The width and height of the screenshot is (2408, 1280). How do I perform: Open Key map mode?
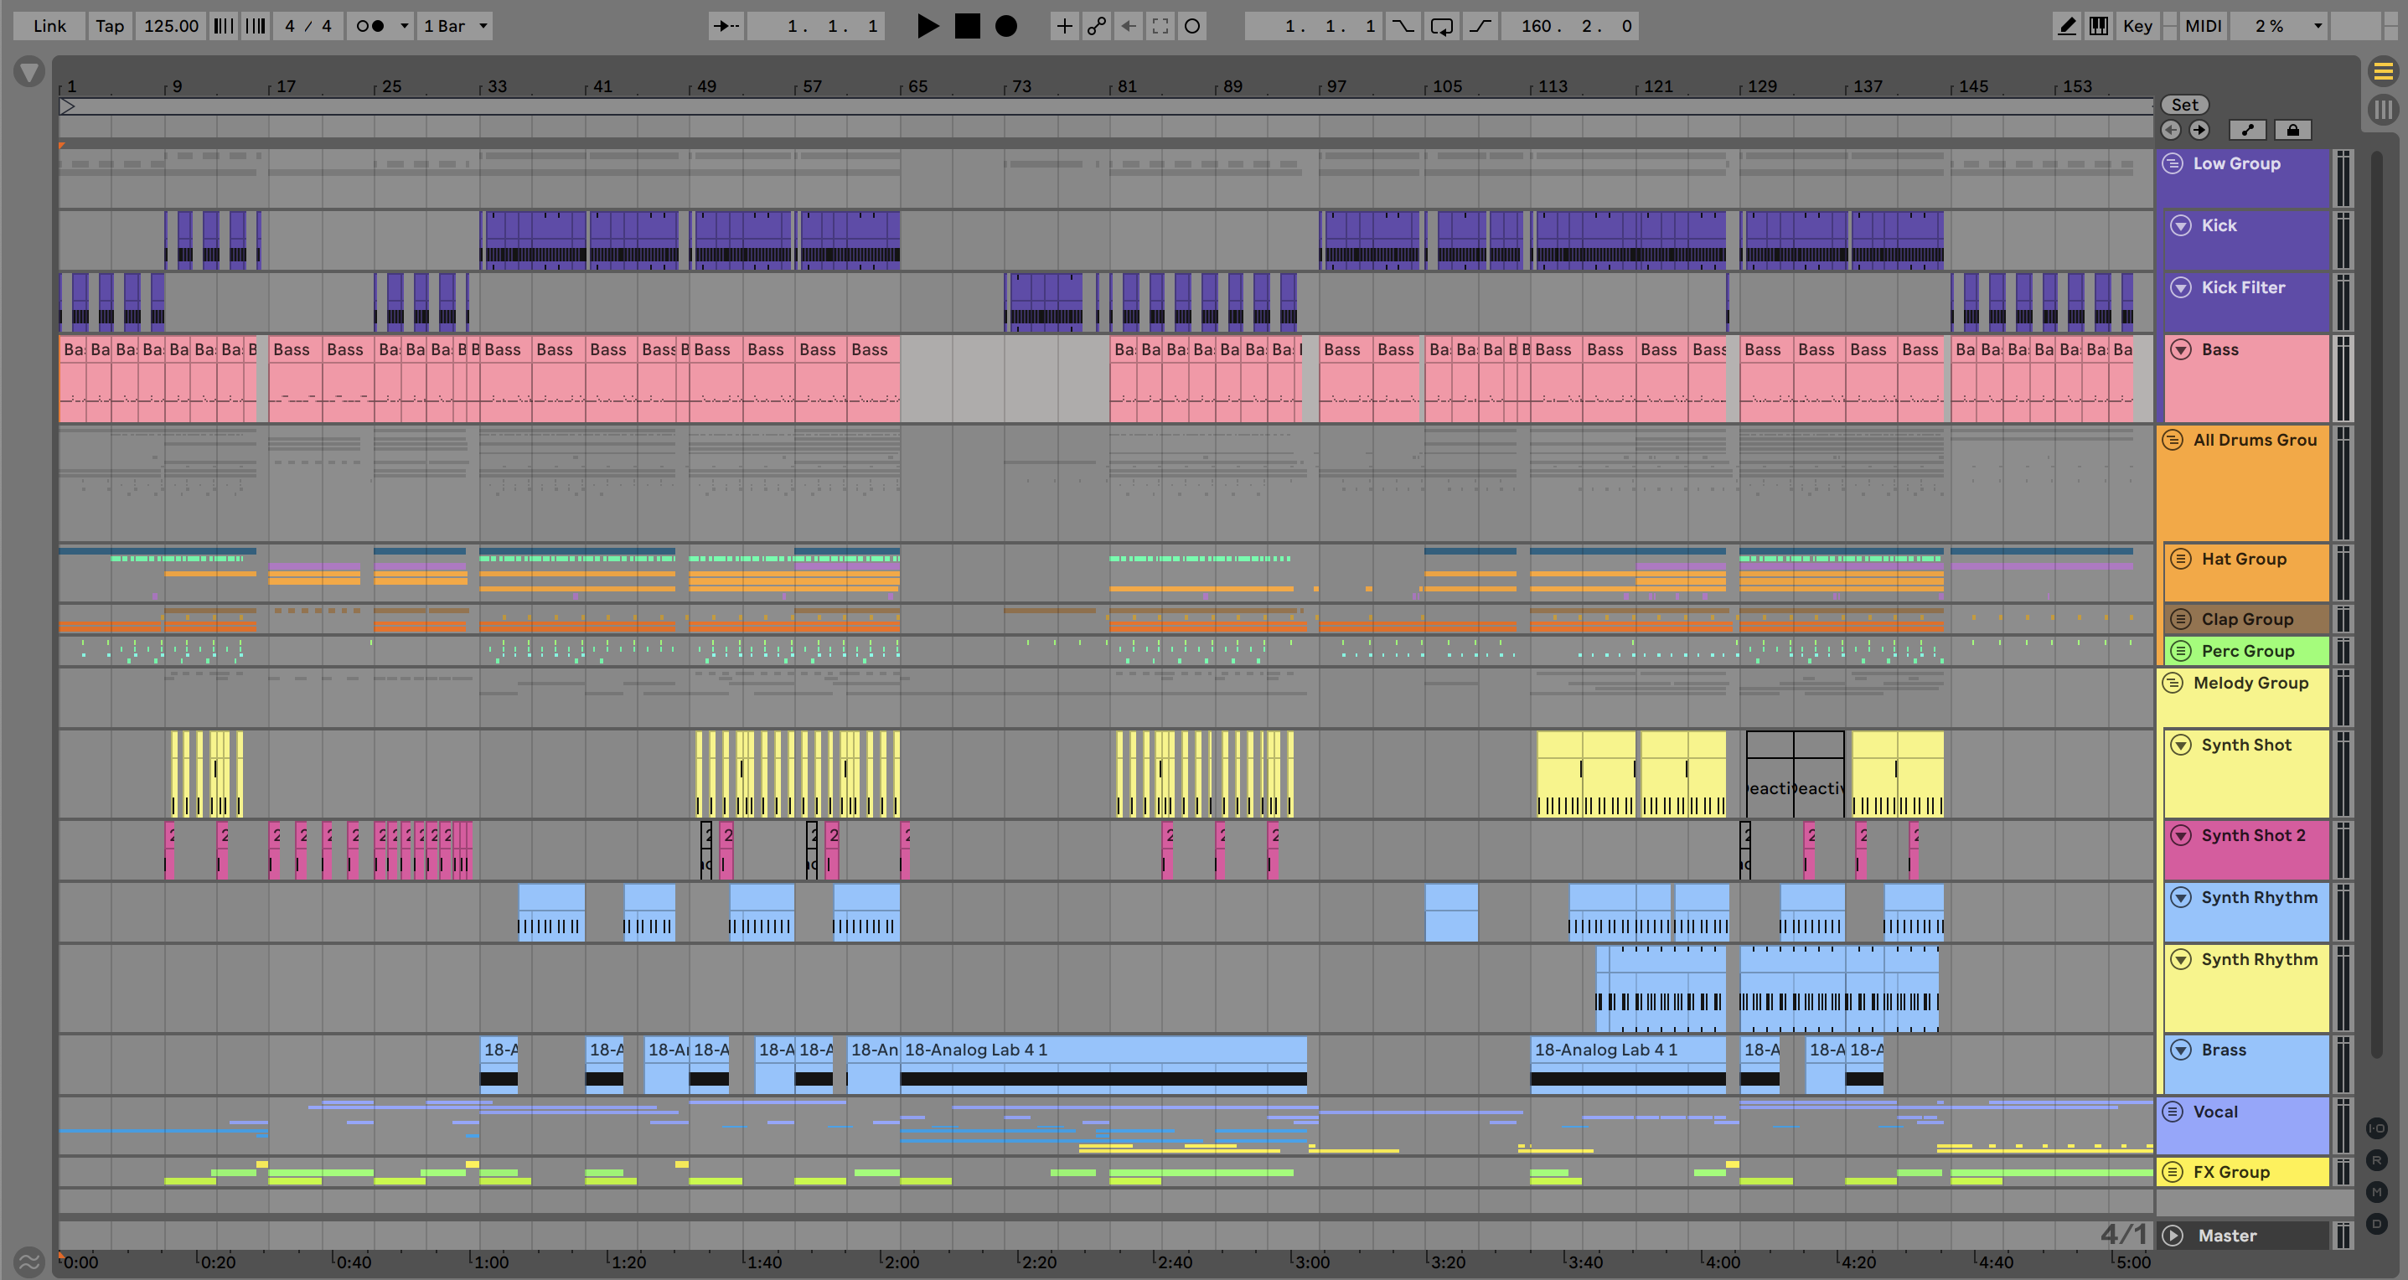point(2137,26)
